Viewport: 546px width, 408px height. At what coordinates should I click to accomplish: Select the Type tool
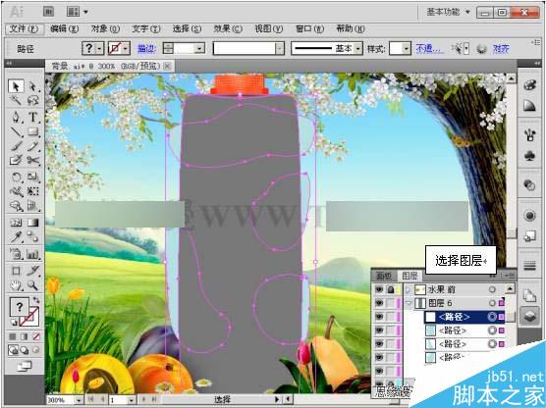click(x=33, y=117)
